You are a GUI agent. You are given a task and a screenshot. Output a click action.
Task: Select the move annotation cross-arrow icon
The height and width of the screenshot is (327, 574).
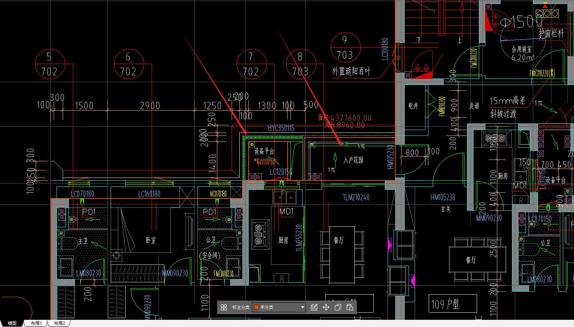pos(326,307)
